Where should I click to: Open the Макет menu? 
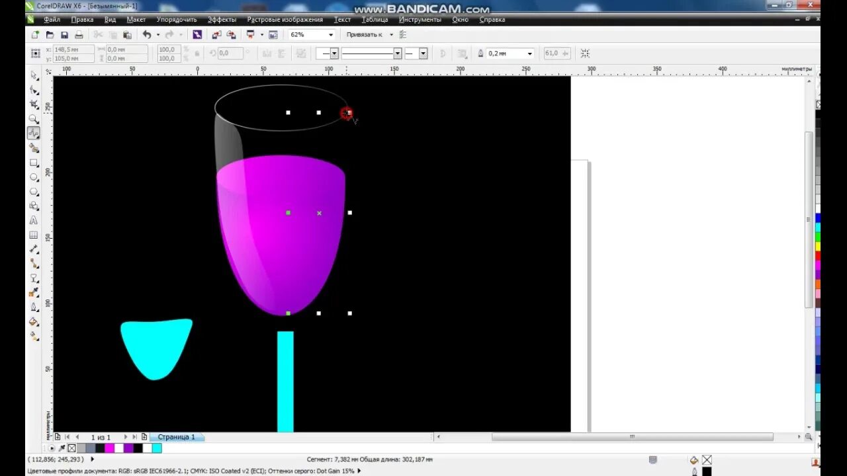[x=136, y=19]
